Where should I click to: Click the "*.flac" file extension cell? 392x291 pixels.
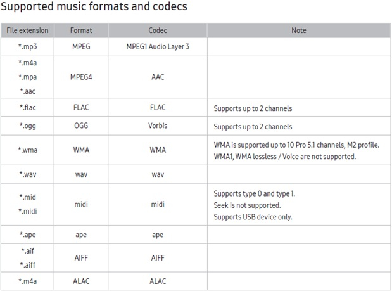coord(27,108)
